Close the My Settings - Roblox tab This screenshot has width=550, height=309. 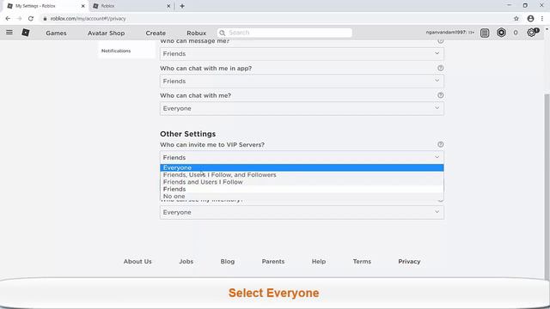[x=83, y=6]
